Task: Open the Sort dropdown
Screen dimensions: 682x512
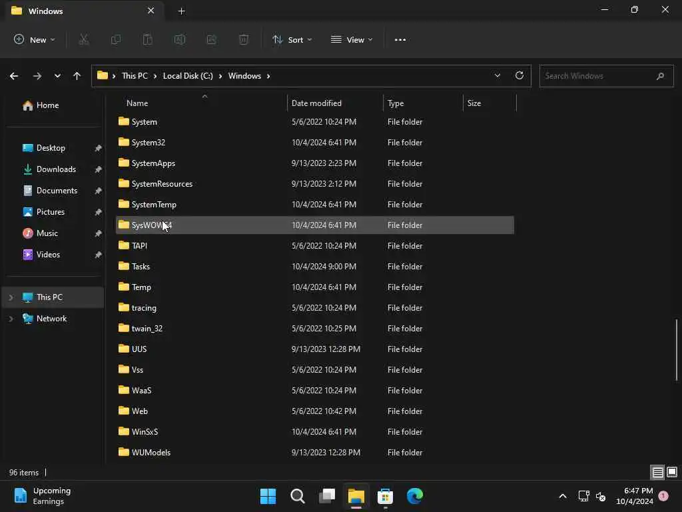Action: tap(292, 39)
